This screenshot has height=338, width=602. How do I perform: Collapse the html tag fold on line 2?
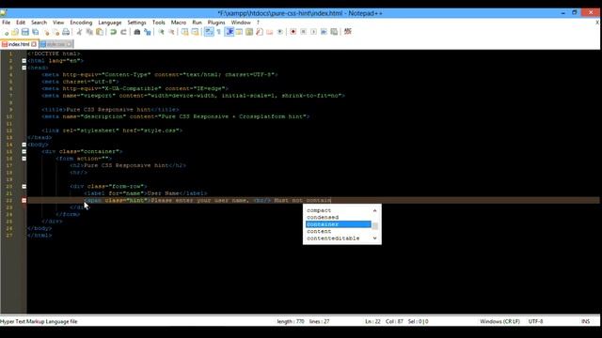pyautogui.click(x=24, y=60)
